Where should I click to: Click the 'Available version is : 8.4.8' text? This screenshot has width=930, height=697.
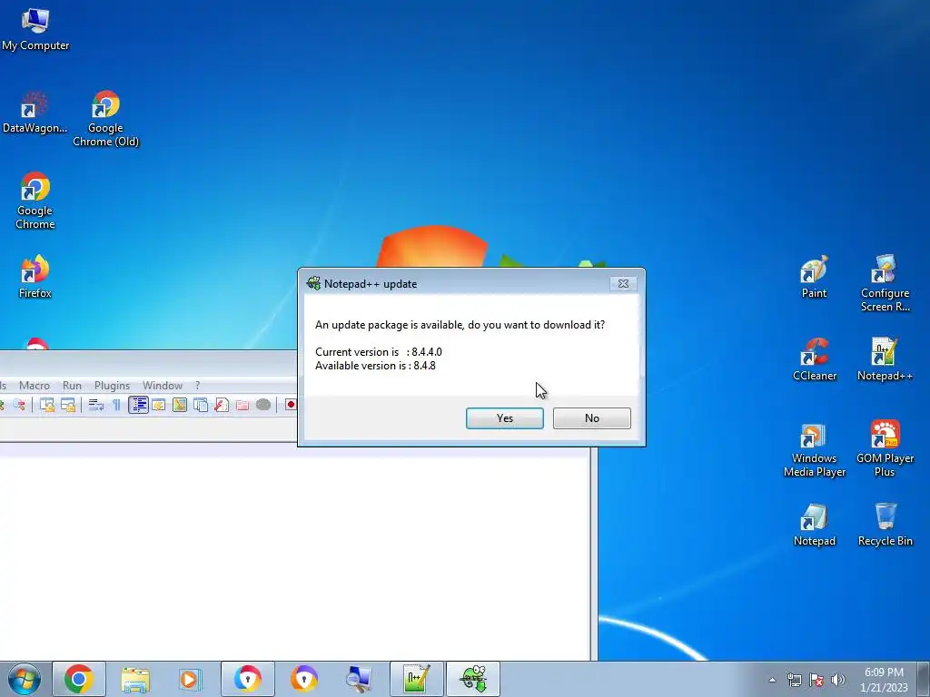pos(375,366)
